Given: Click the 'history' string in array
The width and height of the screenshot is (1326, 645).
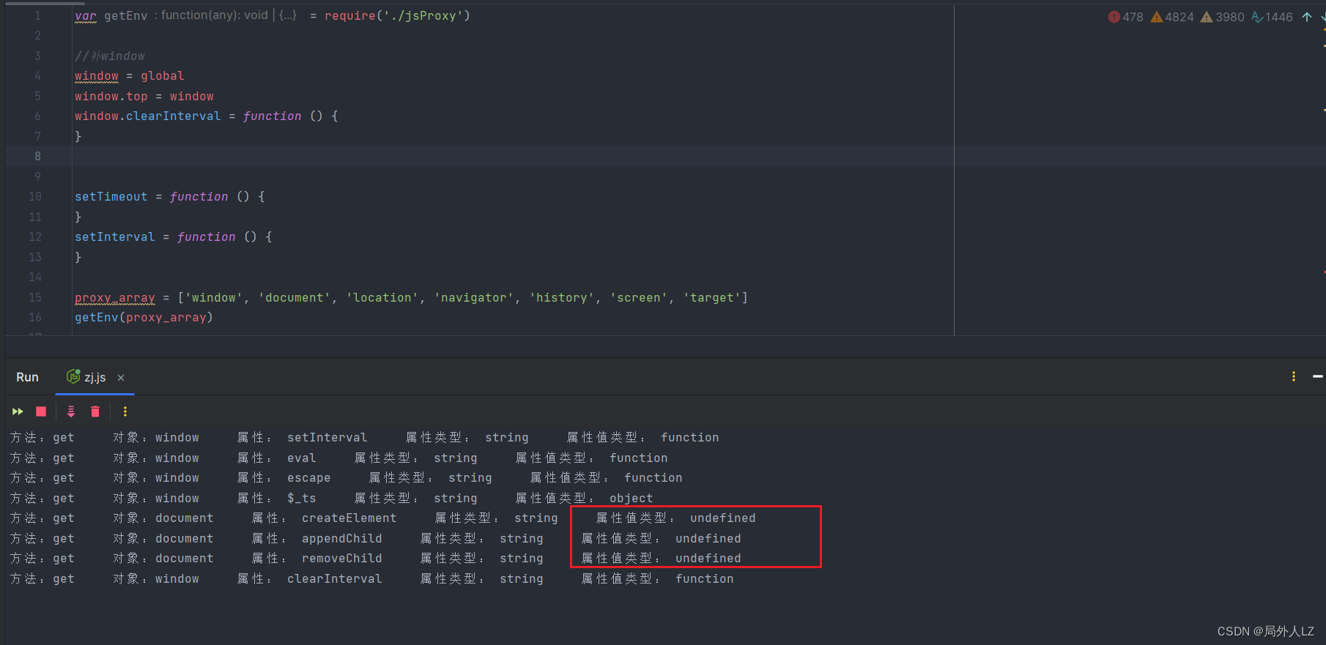Looking at the screenshot, I should point(562,297).
